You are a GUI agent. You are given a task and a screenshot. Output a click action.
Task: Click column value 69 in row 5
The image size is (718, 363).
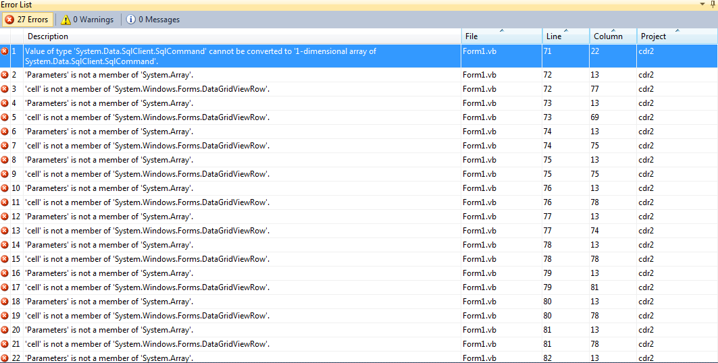coord(595,117)
